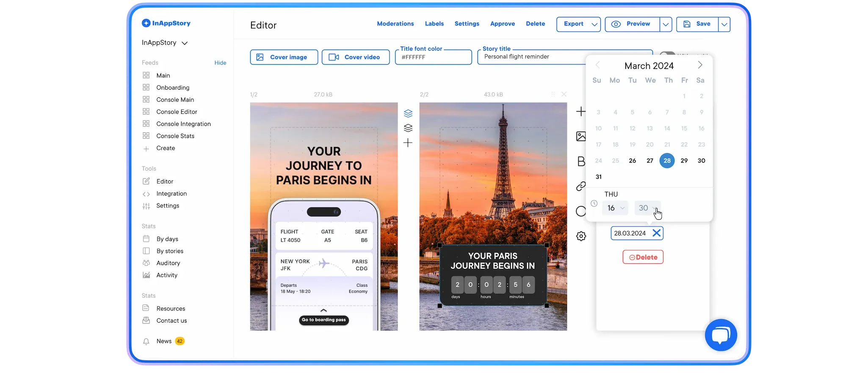This screenshot has height=373, width=851.
Task: Open Resources page
Action: click(171, 309)
